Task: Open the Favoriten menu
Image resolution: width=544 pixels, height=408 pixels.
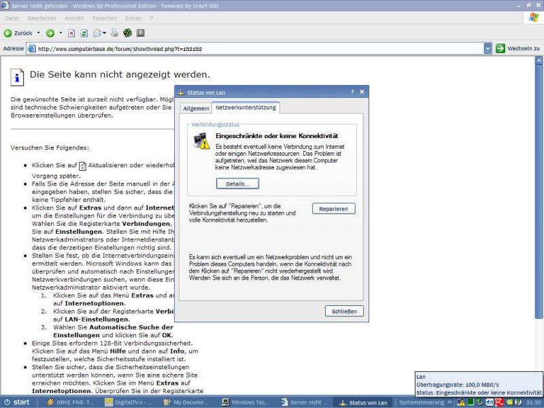Action: 105,18
